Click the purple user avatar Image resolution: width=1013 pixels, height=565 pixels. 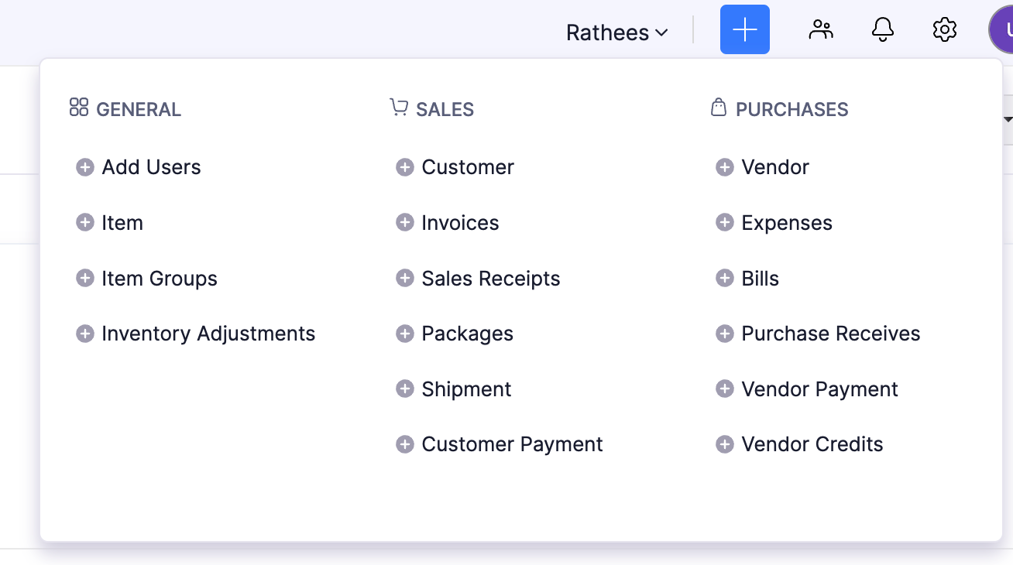(1003, 30)
